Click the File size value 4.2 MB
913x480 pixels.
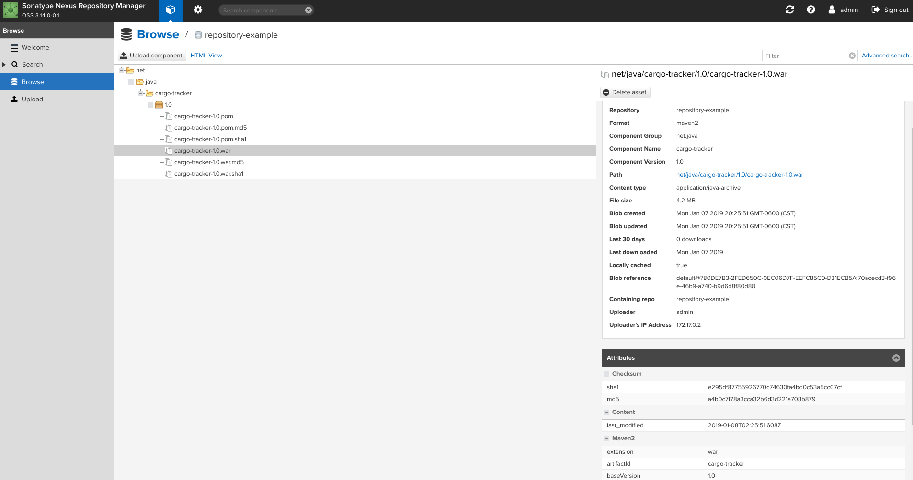[686, 201]
